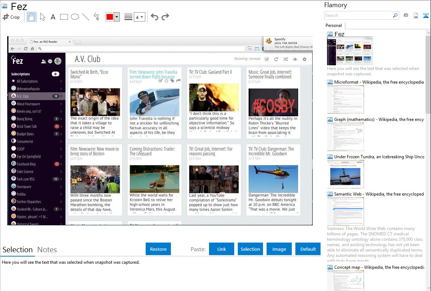Click the search magnifier icon
This screenshot has height=291, width=431.
(395, 15)
